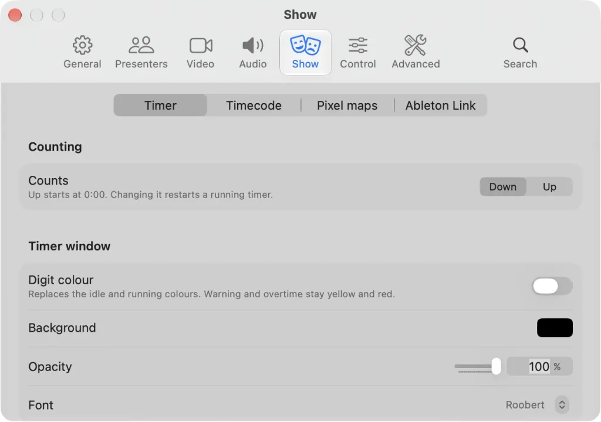Open the Video camera preferences pane

201,53
